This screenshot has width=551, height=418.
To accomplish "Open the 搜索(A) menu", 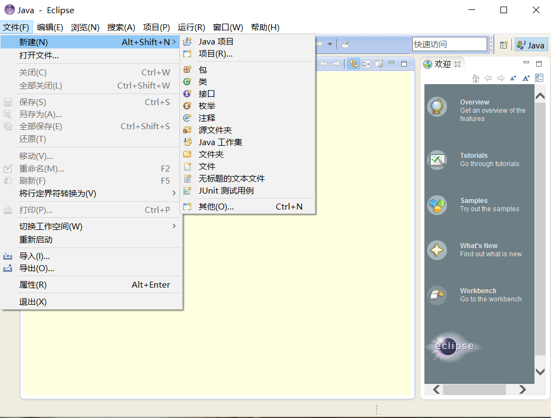I will pyautogui.click(x=121, y=28).
